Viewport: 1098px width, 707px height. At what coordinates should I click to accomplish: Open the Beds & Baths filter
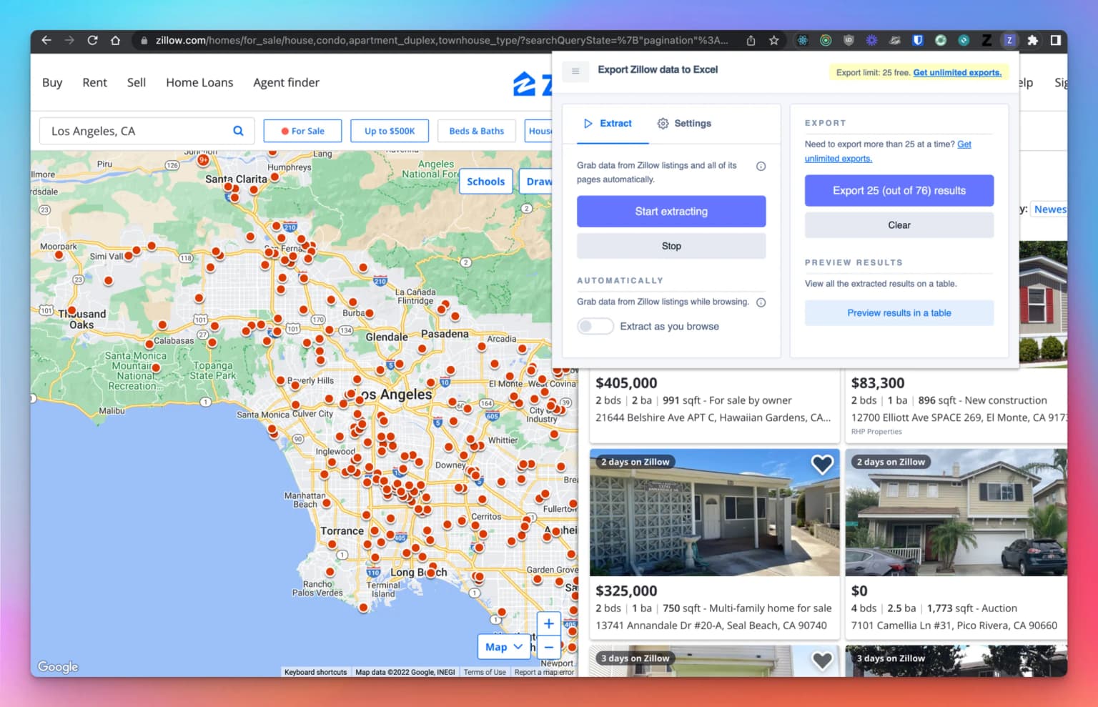coord(477,132)
